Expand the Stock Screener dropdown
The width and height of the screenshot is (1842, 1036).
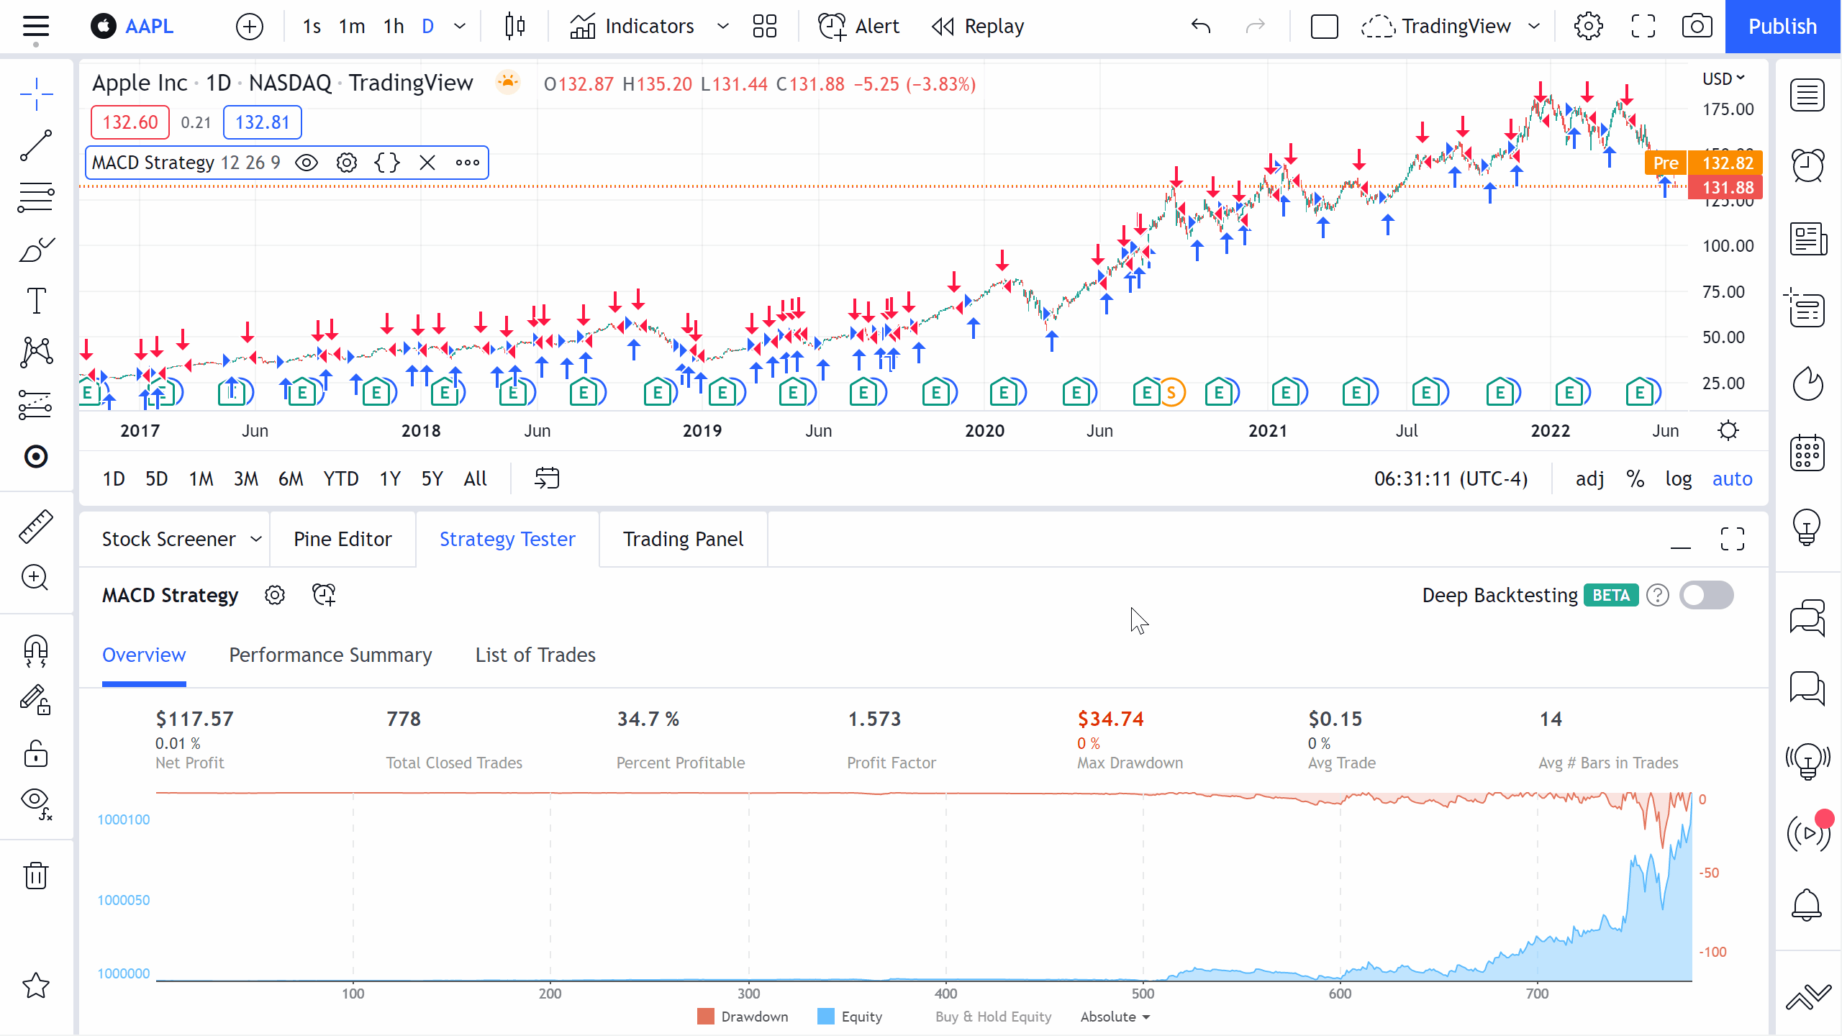[255, 538]
